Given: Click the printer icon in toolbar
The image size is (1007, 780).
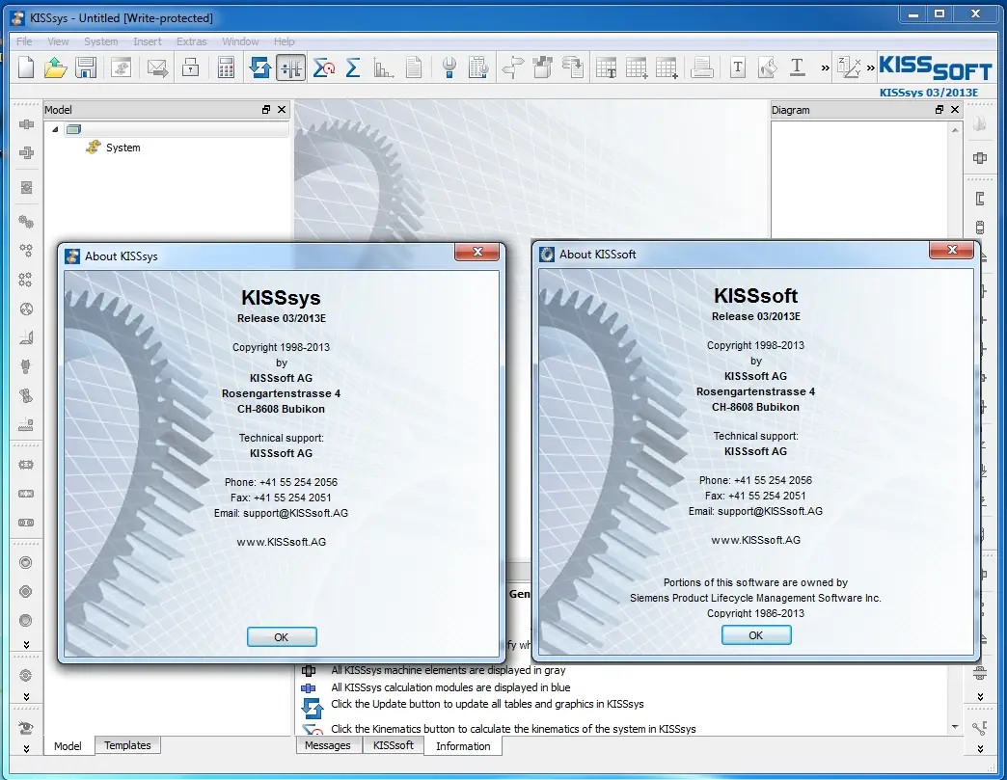Looking at the screenshot, I should tap(702, 67).
